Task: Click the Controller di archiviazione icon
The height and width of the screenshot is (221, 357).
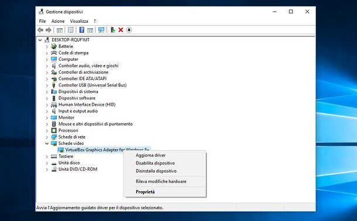Action: coord(54,72)
